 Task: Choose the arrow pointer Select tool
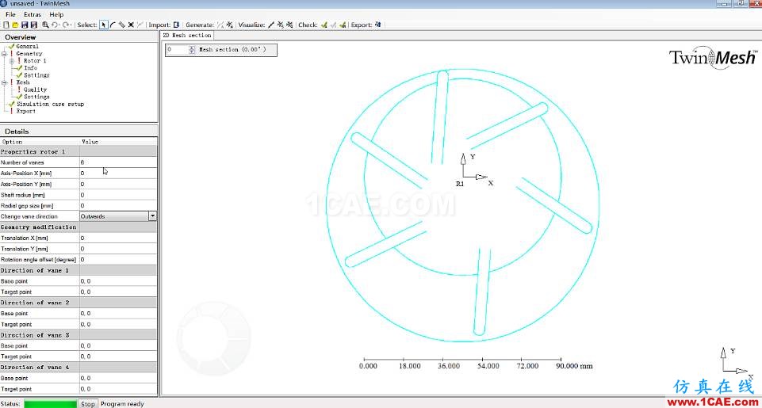click(x=104, y=25)
